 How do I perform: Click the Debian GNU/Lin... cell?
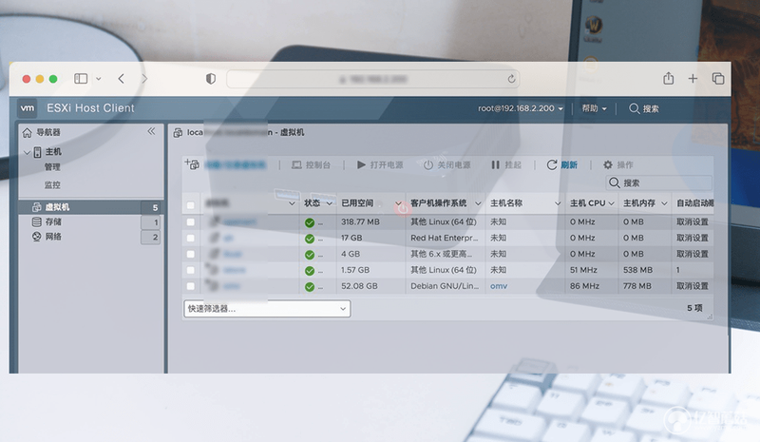pos(445,286)
